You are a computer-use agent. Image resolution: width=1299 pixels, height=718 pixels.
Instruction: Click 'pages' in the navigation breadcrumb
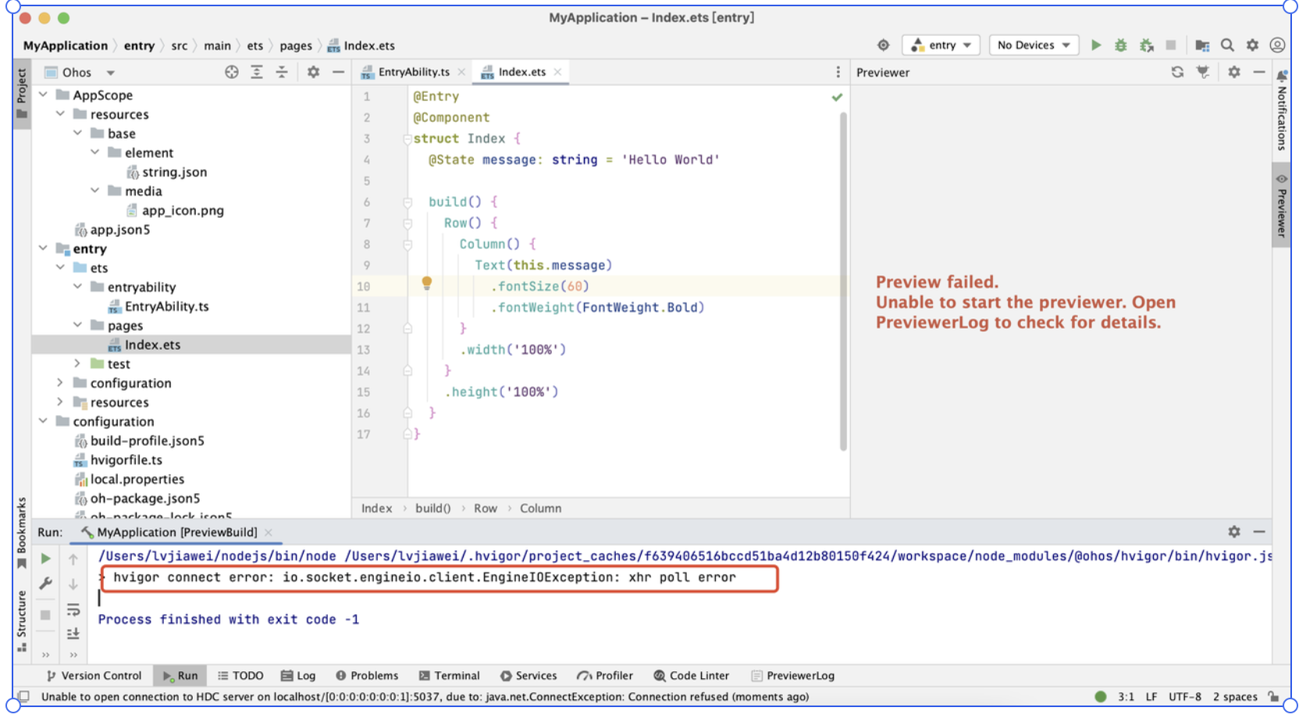296,46
